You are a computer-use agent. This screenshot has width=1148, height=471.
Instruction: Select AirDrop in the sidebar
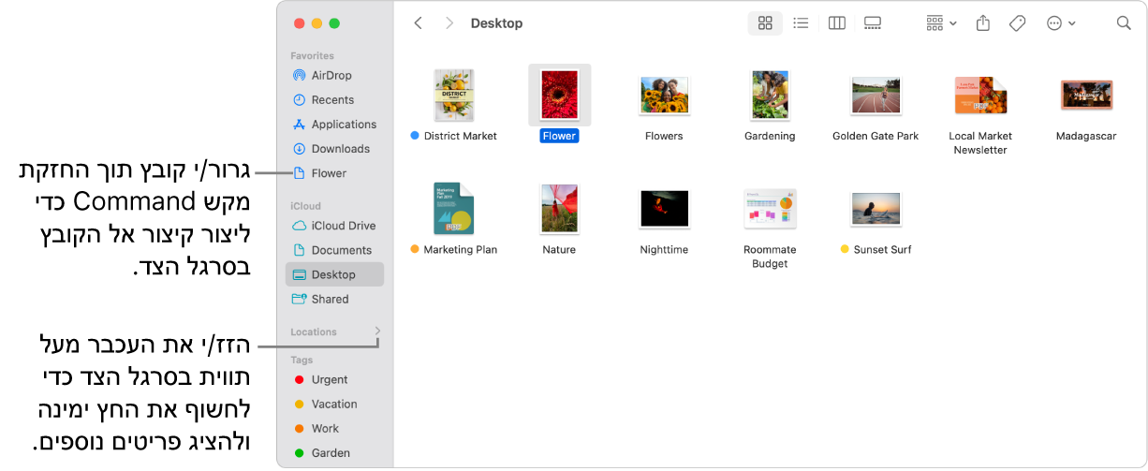(334, 75)
